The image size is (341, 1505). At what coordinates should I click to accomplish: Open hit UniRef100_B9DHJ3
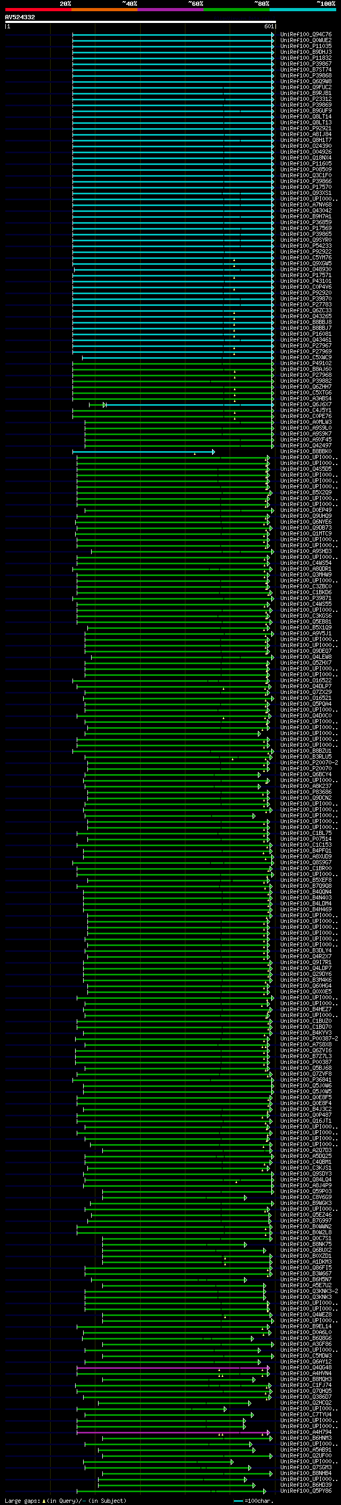[x=306, y=52]
